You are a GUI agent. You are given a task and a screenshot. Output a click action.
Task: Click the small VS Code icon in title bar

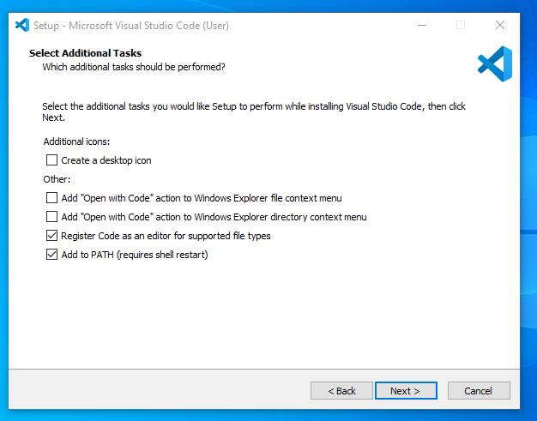[x=22, y=25]
